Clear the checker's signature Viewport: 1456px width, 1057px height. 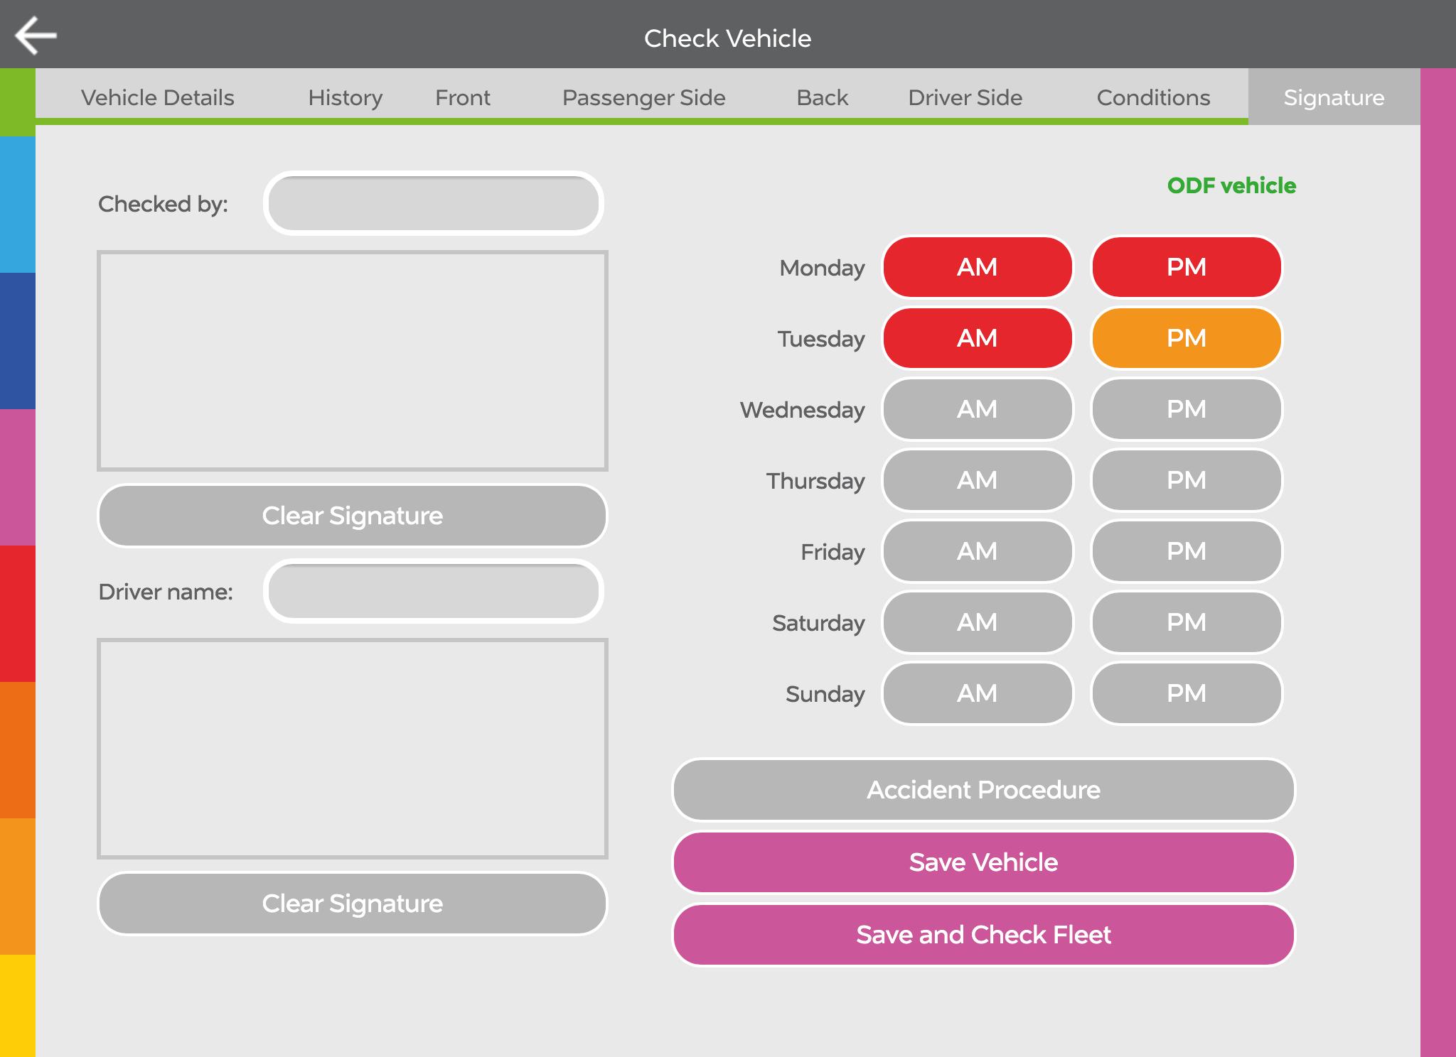(x=352, y=516)
